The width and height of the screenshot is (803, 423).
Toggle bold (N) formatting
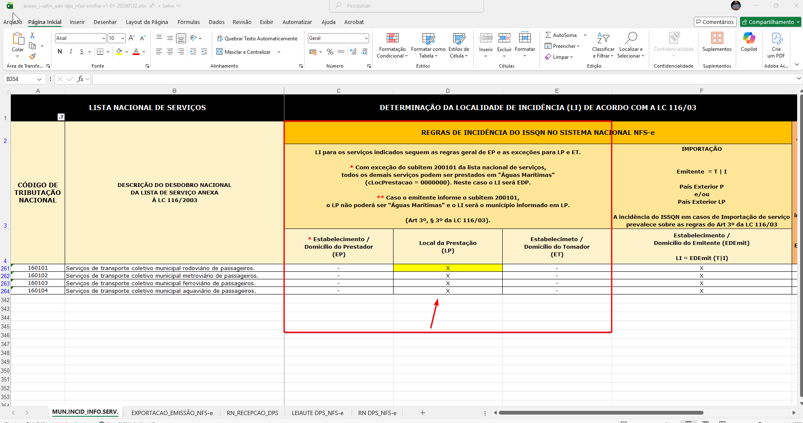click(60, 52)
